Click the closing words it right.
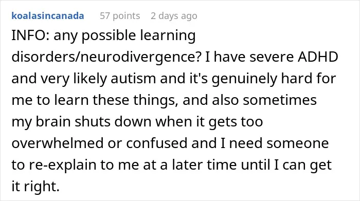This screenshot has width=360, height=201. point(35,186)
